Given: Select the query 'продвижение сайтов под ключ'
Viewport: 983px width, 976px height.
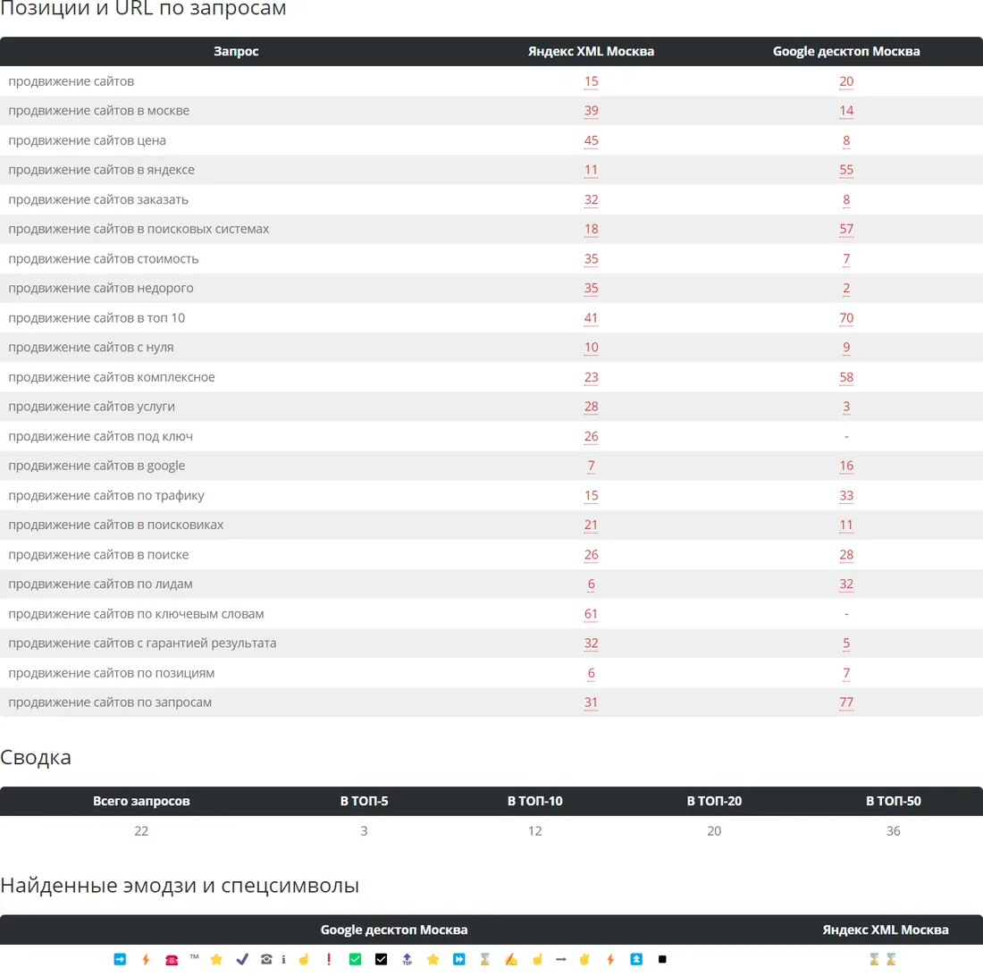Looking at the screenshot, I should tap(100, 436).
